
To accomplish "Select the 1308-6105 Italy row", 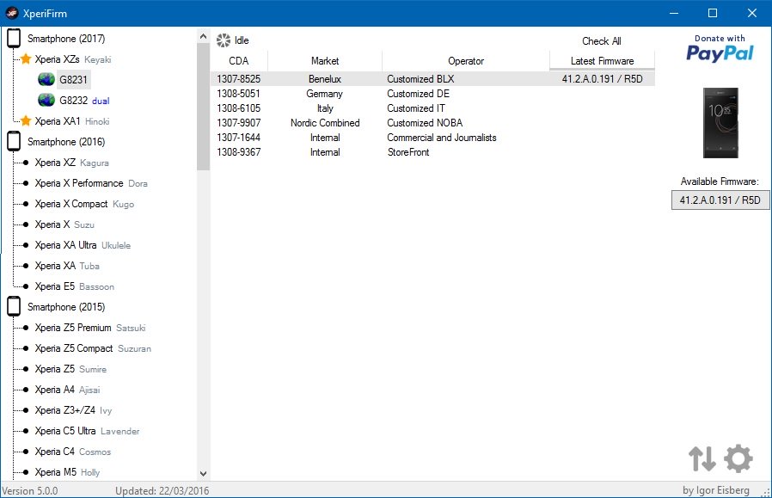I will (x=432, y=108).
